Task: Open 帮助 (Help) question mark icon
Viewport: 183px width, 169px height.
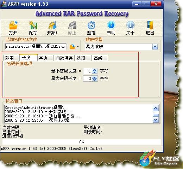Action: click(111, 25)
